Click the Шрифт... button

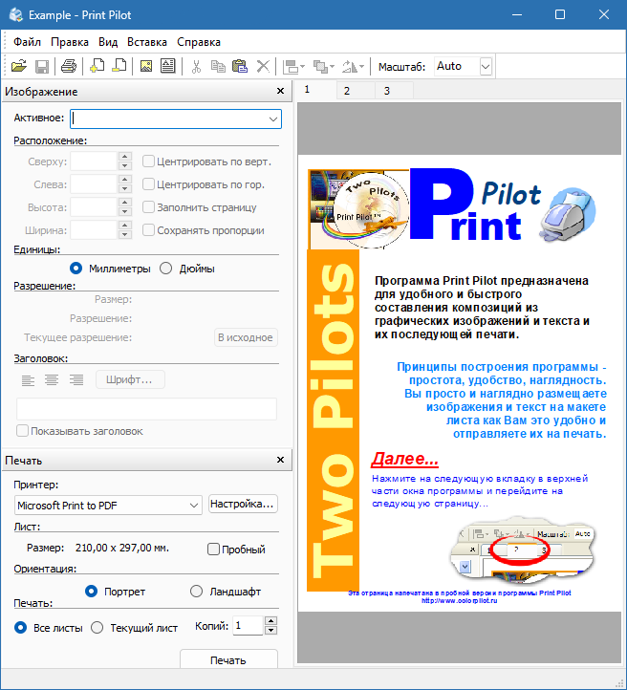(x=130, y=379)
